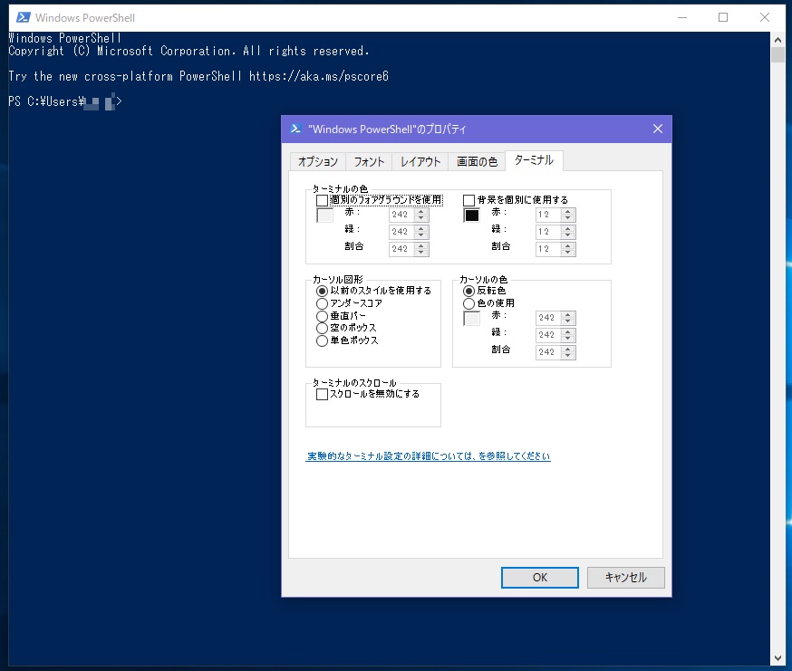Pick the 垂直バー cursor shape
The width and height of the screenshot is (792, 671).
(x=322, y=316)
